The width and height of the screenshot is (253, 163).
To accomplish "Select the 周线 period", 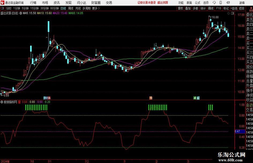I will pos(71,8).
